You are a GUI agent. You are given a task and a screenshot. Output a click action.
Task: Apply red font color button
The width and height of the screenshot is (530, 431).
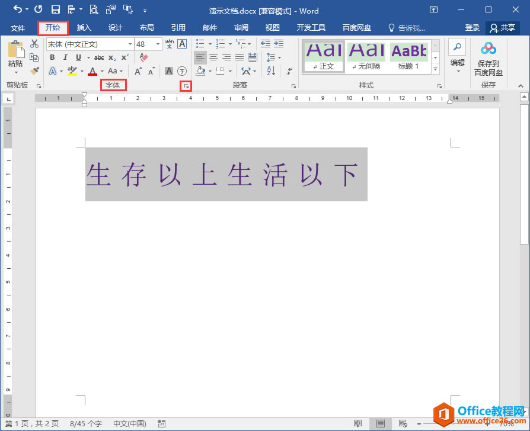[92, 71]
